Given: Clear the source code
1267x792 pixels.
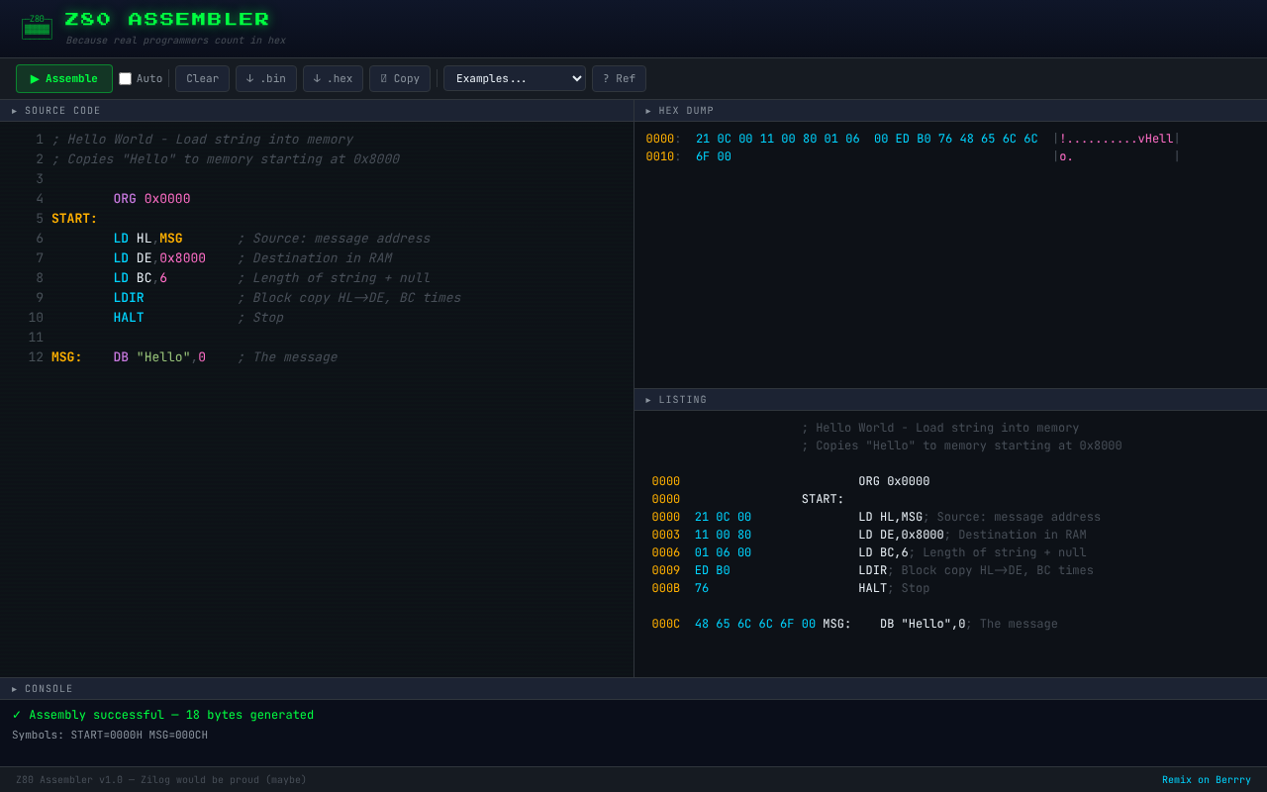Looking at the screenshot, I should pyautogui.click(x=202, y=79).
